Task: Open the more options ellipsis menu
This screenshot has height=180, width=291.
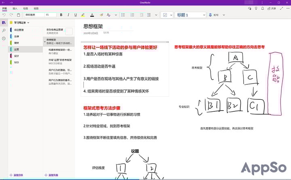Action: coord(288,8)
